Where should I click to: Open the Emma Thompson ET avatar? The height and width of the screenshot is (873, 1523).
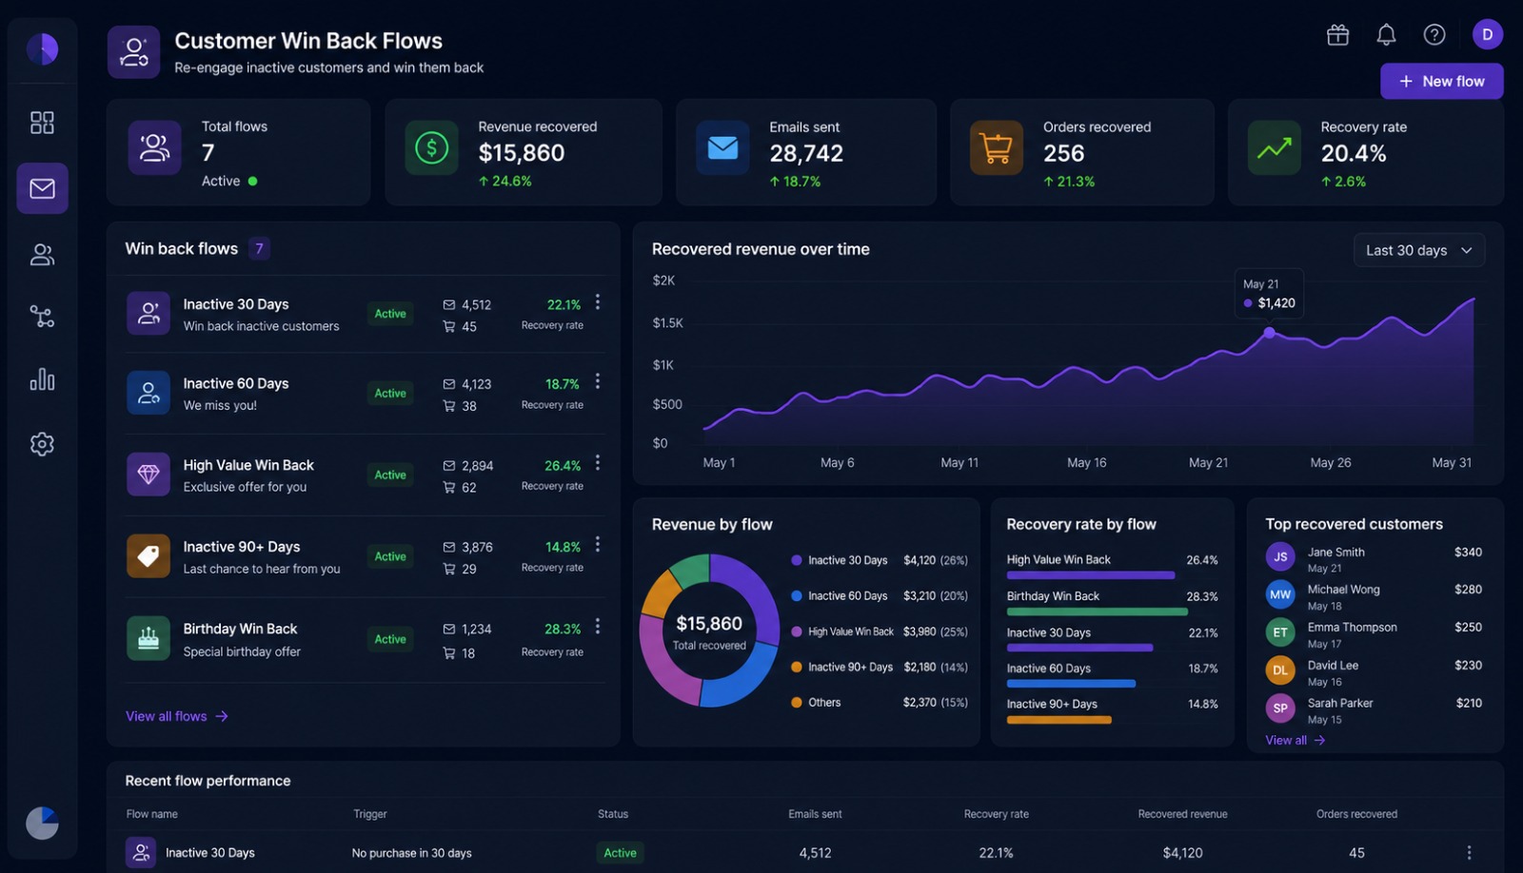(x=1280, y=632)
